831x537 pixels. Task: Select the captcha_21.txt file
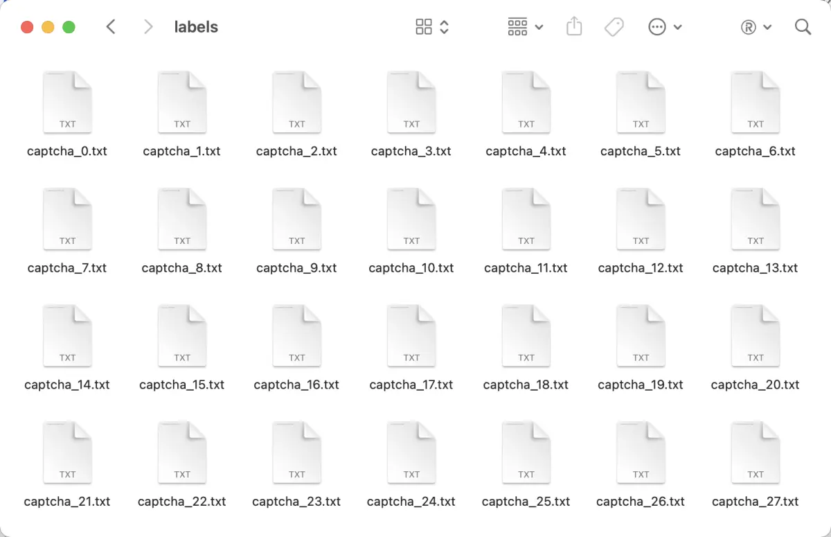(x=67, y=452)
